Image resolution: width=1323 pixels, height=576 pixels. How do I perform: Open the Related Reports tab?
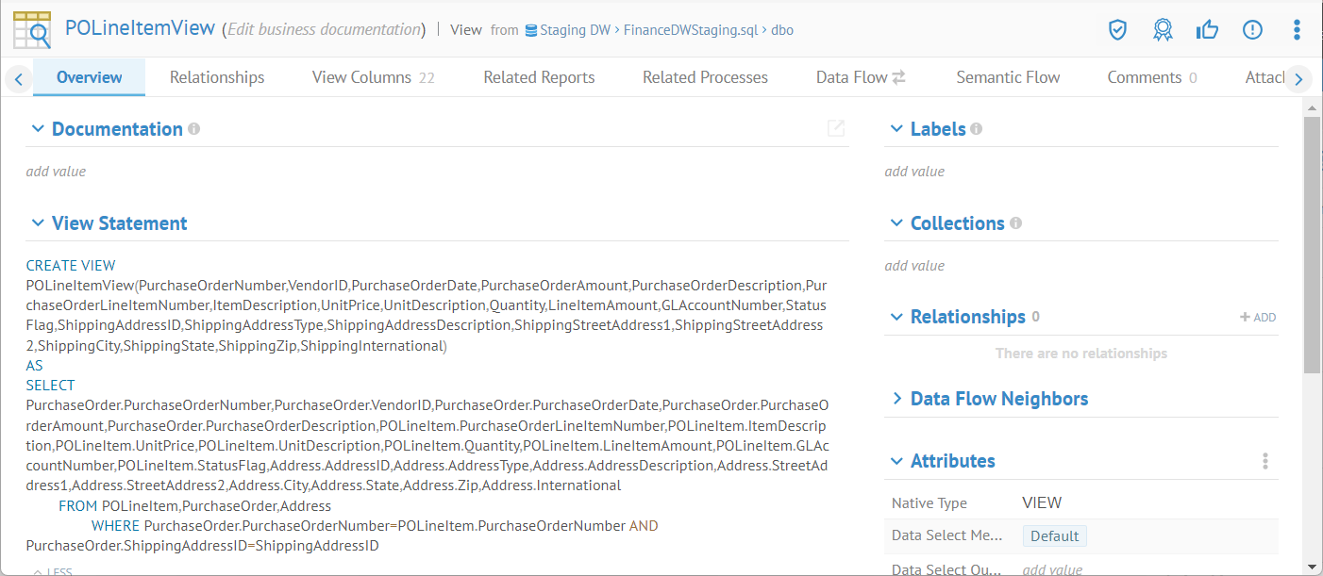[539, 77]
